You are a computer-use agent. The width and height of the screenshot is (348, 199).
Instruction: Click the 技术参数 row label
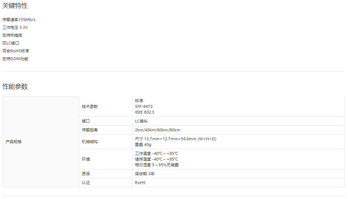(x=89, y=106)
